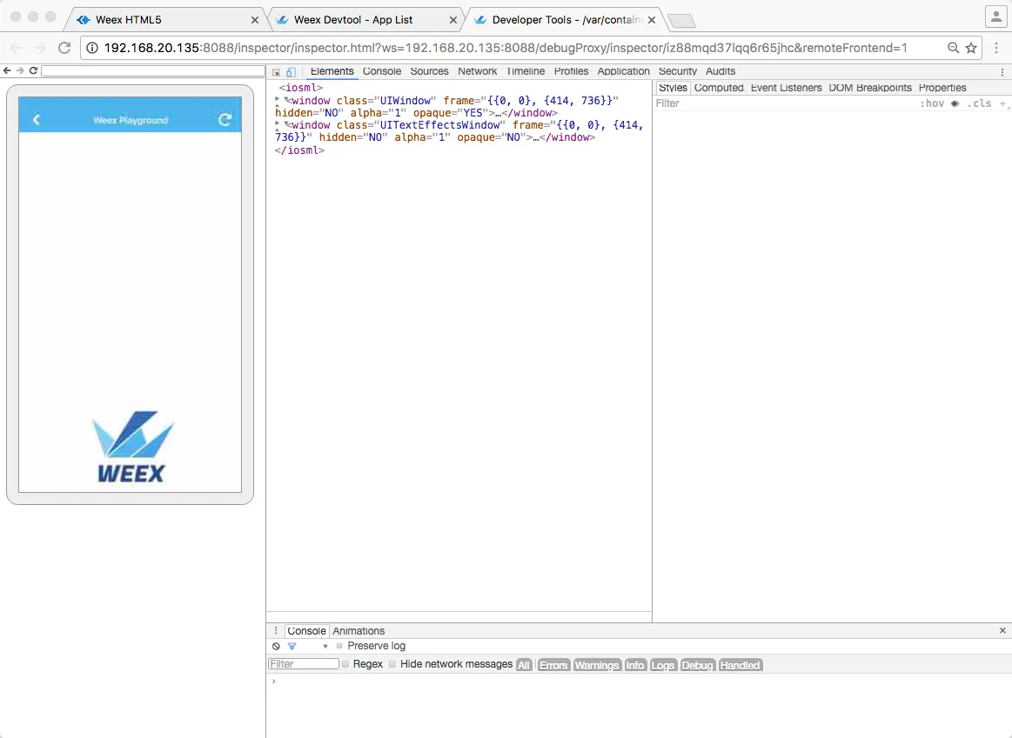Tap the refresh icon in Weex Playground header
1012x738 pixels.
click(225, 119)
